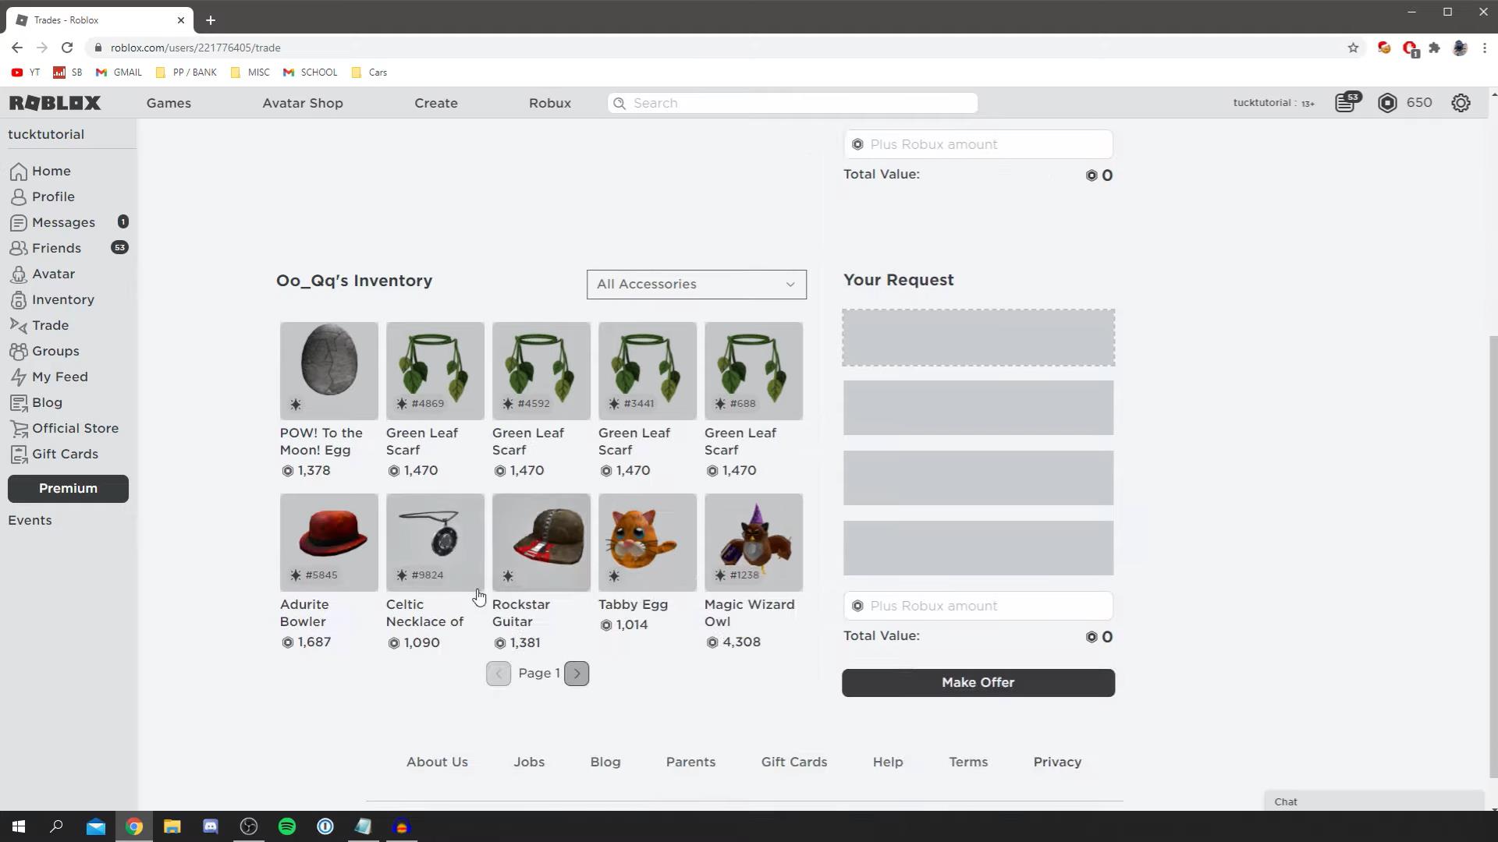The image size is (1498, 842).
Task: Open the Chat panel
Action: point(1373,801)
